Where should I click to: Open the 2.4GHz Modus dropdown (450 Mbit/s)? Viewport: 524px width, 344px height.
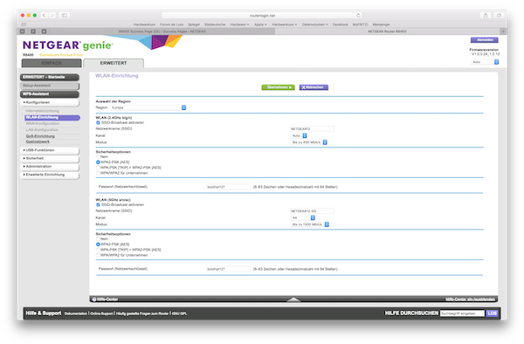(x=309, y=142)
